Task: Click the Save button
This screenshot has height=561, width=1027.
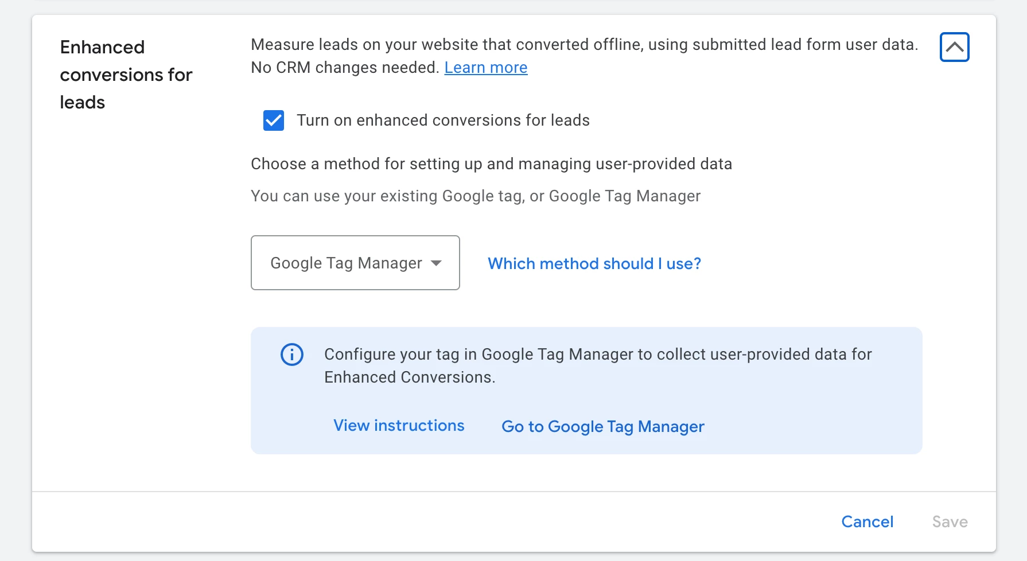Action: (950, 521)
